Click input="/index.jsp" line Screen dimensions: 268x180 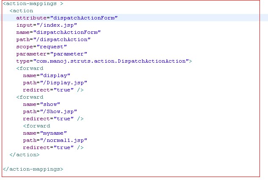pyautogui.click(x=47, y=25)
